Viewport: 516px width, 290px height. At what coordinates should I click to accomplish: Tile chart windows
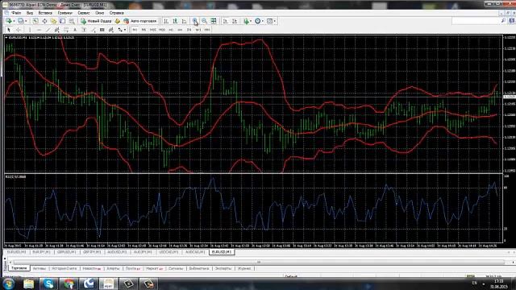pyautogui.click(x=214, y=21)
